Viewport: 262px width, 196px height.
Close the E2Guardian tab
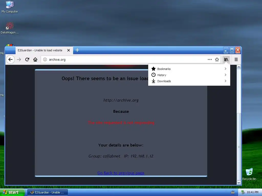[69, 50]
